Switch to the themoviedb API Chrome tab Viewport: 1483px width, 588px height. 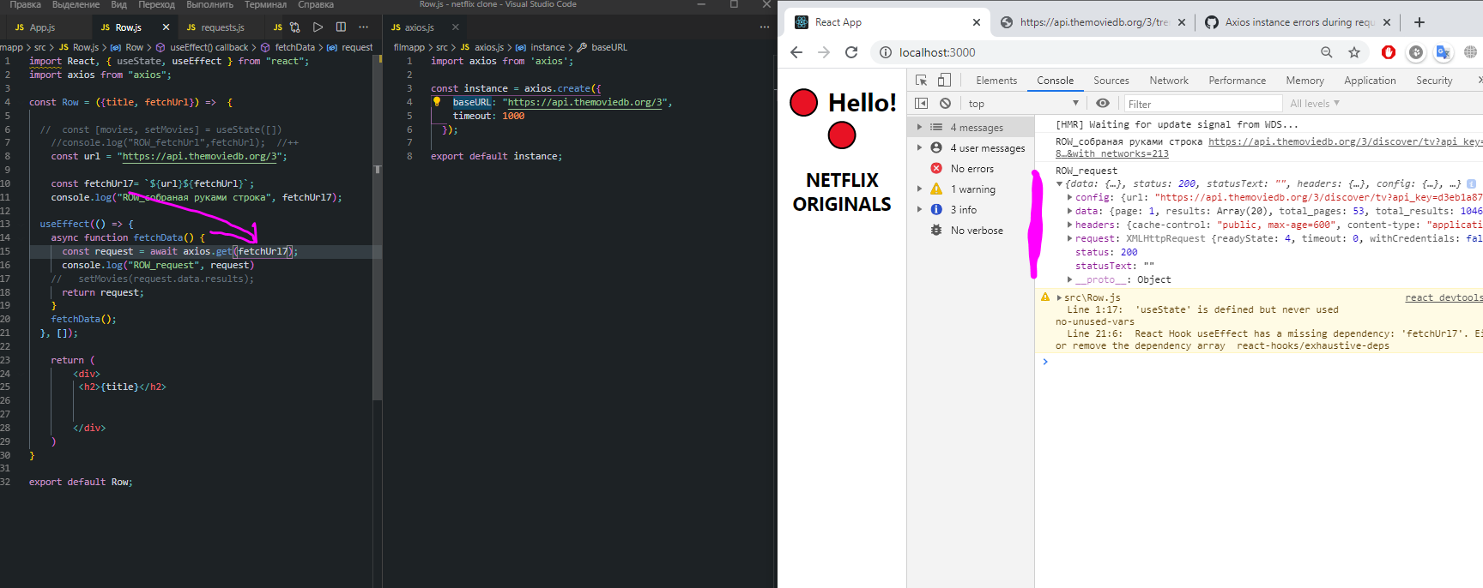click(1093, 22)
